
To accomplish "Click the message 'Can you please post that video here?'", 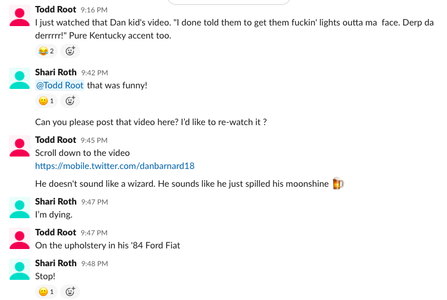I will (x=150, y=122).
